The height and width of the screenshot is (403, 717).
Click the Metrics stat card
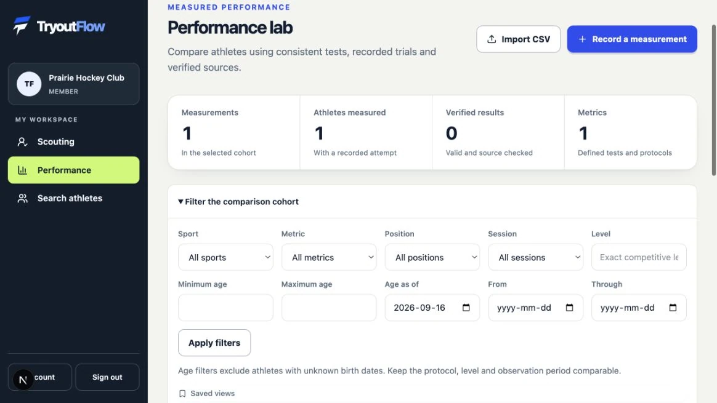click(631, 132)
